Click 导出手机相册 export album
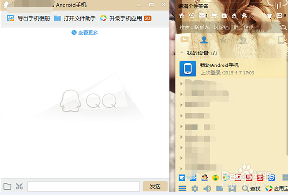 [x=28, y=18]
